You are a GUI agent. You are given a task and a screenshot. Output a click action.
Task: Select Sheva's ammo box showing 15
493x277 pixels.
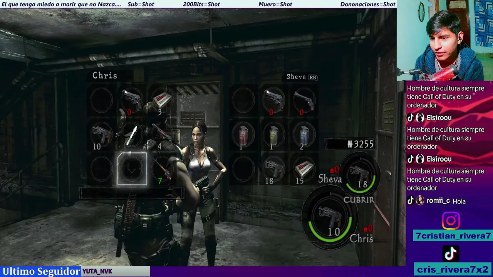click(x=304, y=169)
